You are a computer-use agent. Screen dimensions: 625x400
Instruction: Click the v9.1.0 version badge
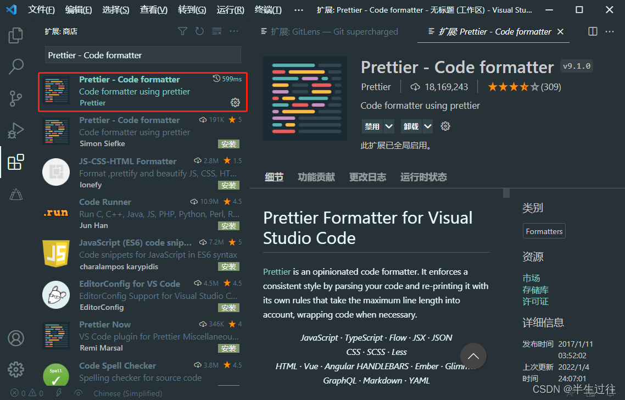[x=576, y=66]
